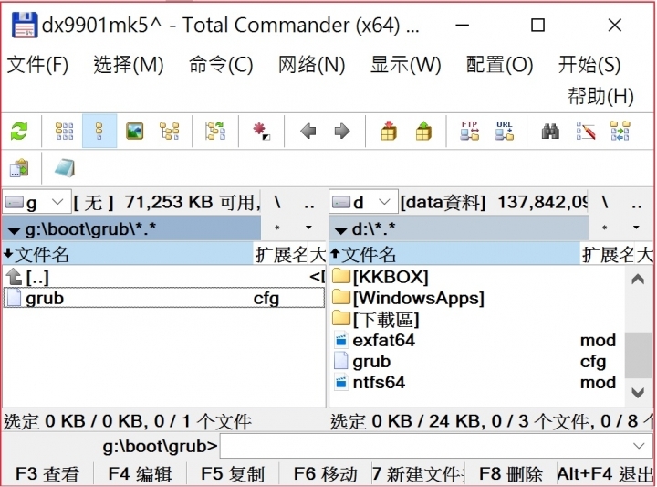Click the right panel scrollbar down arrow
The width and height of the screenshot is (657, 487).
pyautogui.click(x=638, y=393)
